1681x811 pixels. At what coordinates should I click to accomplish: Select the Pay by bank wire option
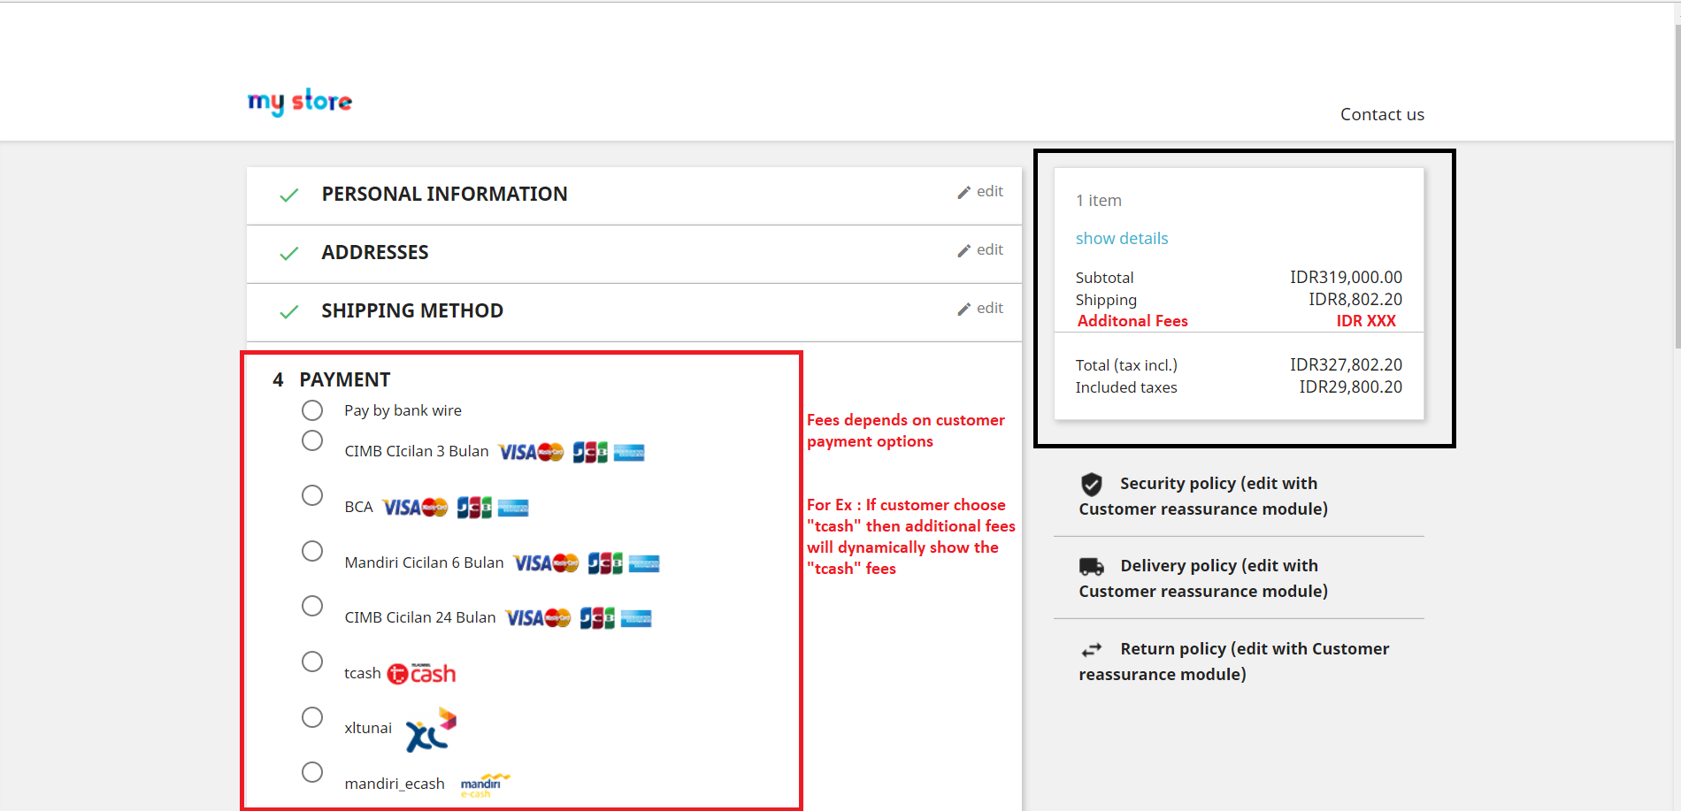pyautogui.click(x=312, y=410)
